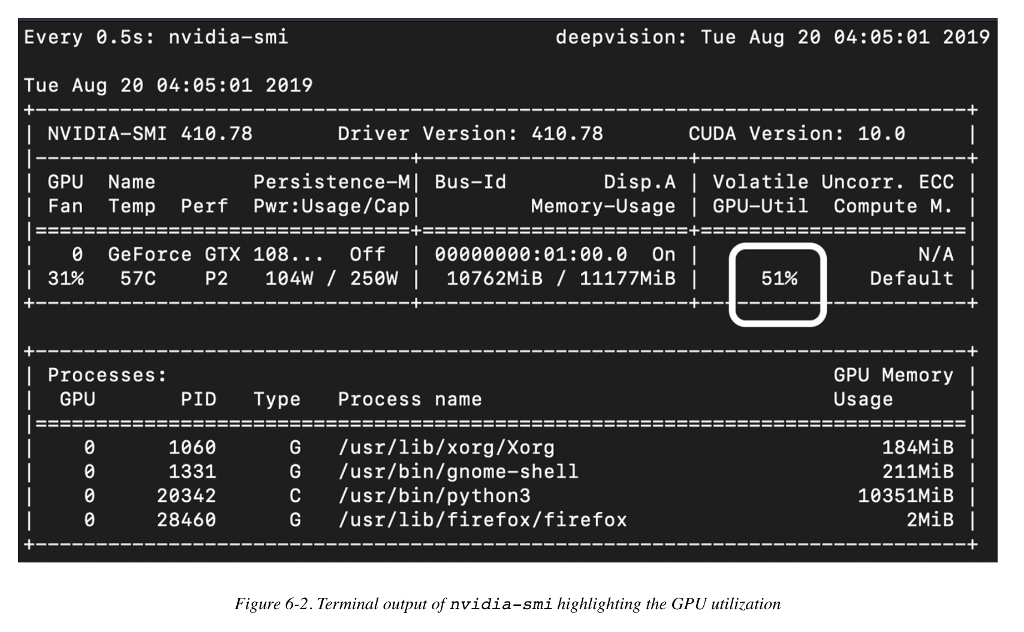The image size is (1024, 632).
Task: Click PID value '1060'
Action: click(192, 447)
